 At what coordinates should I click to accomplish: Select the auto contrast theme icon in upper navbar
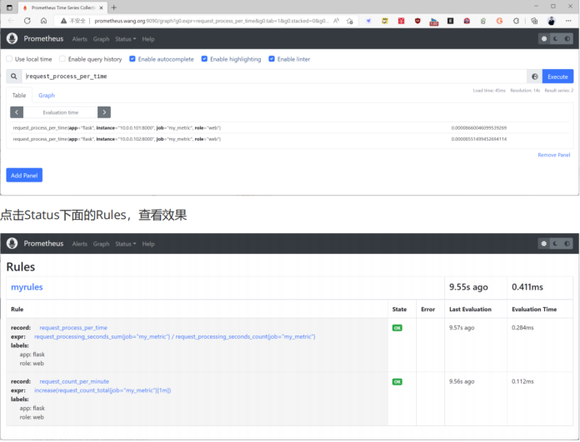coord(567,39)
